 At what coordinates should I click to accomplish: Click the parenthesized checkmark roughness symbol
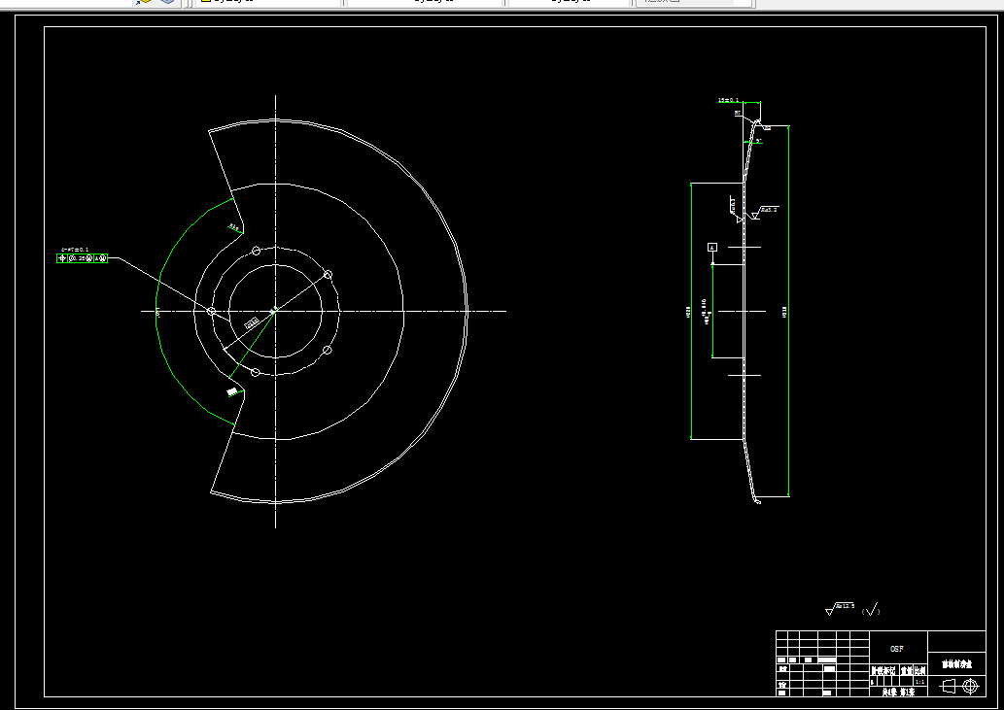click(872, 610)
